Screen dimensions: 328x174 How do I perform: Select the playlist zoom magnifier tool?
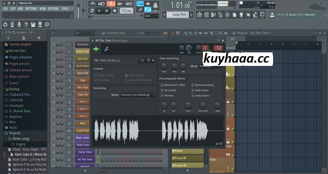(221, 33)
